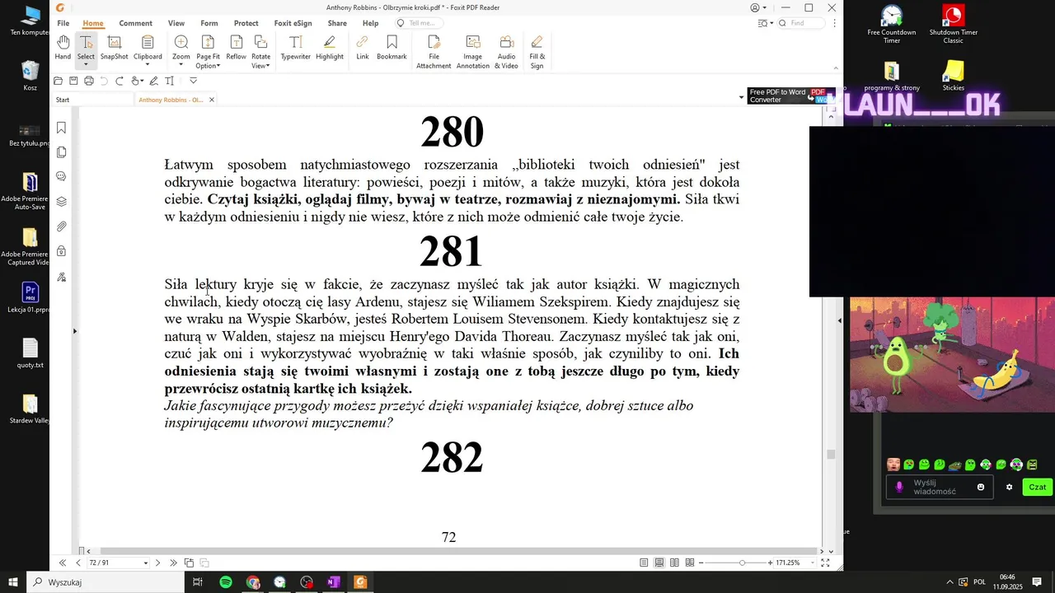Add a Bookmark from the ribbon
1055x593 pixels.
click(x=392, y=48)
